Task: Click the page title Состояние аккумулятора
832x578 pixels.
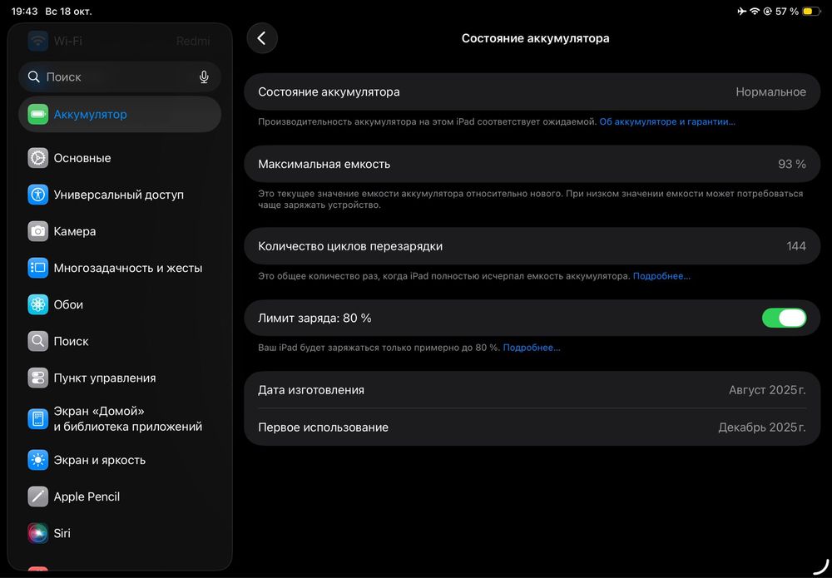Action: coord(535,38)
